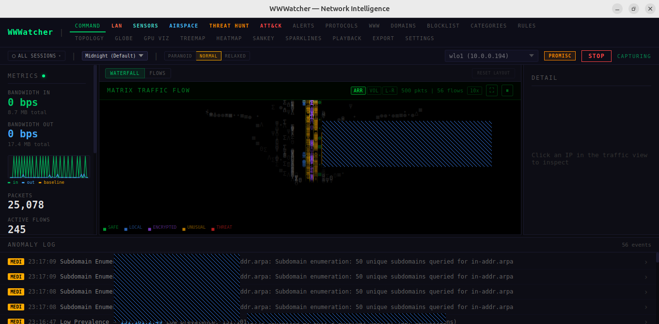Switch to the ATT&CK tab

[271, 26]
